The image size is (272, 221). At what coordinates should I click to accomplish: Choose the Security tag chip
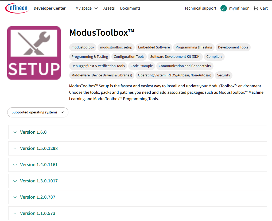pyautogui.click(x=223, y=75)
